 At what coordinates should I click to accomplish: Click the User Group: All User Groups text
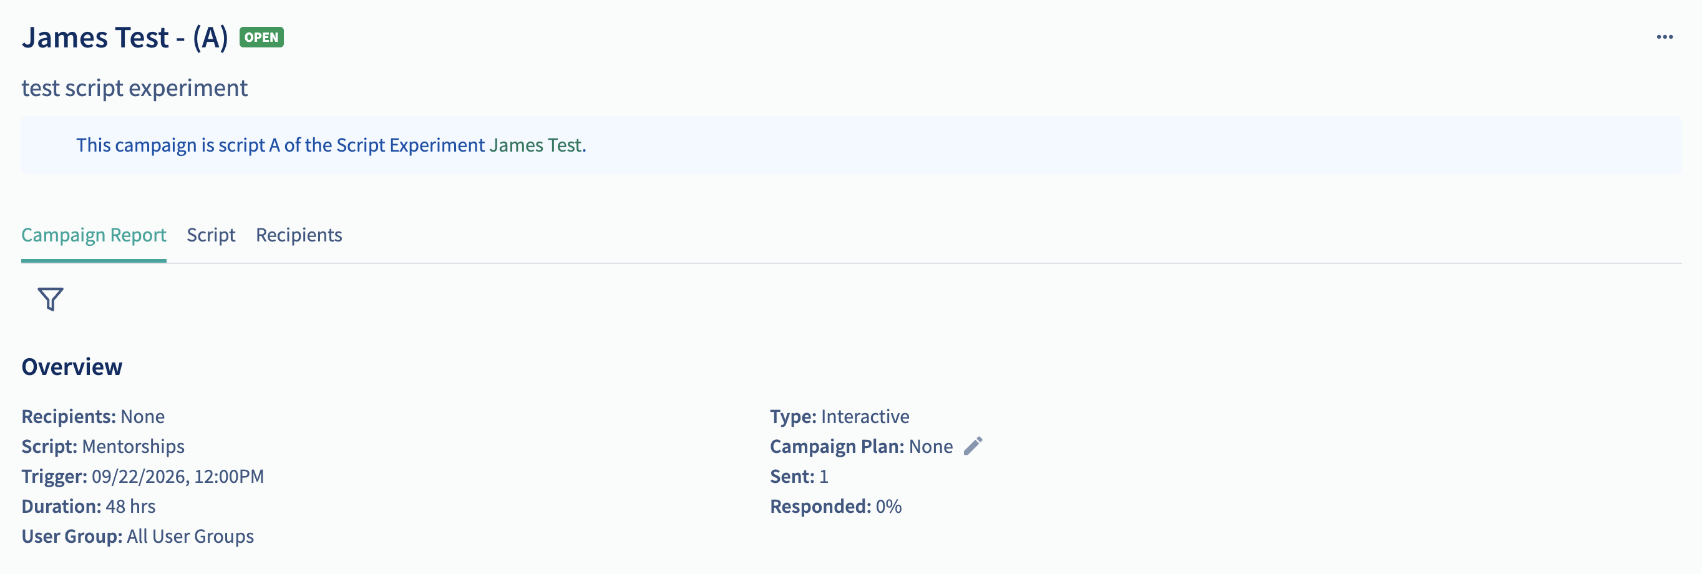(x=137, y=537)
